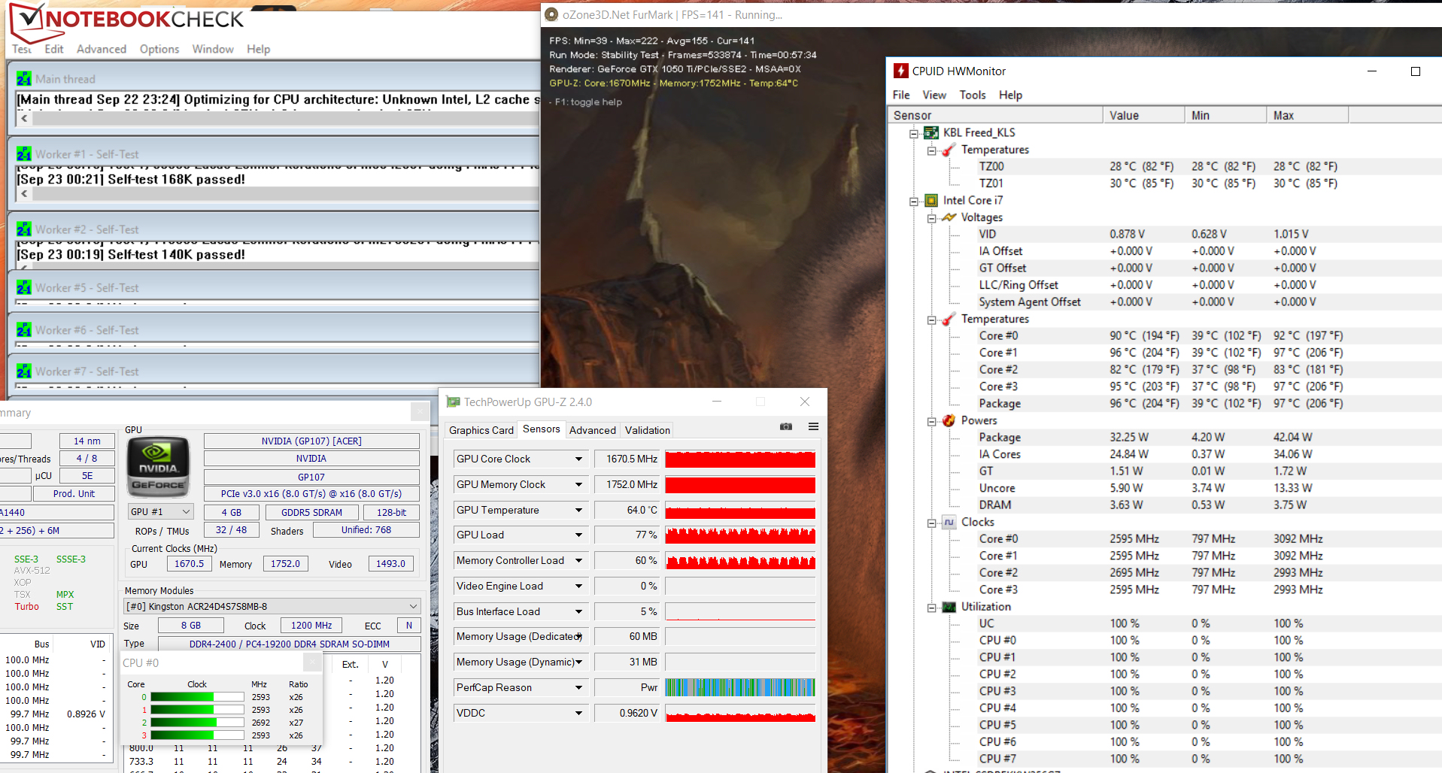The width and height of the screenshot is (1442, 773).
Task: Click the CPUID HWMonitor title bar icon
Action: (x=900, y=71)
